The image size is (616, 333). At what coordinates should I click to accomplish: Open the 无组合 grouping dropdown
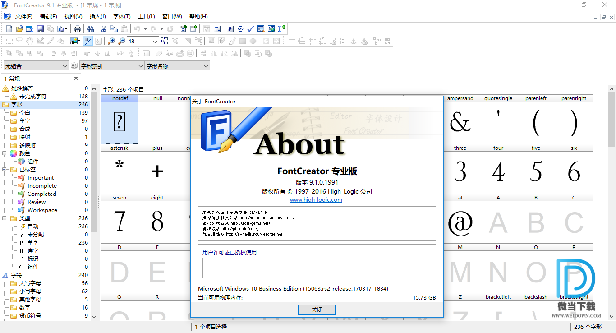click(36, 66)
